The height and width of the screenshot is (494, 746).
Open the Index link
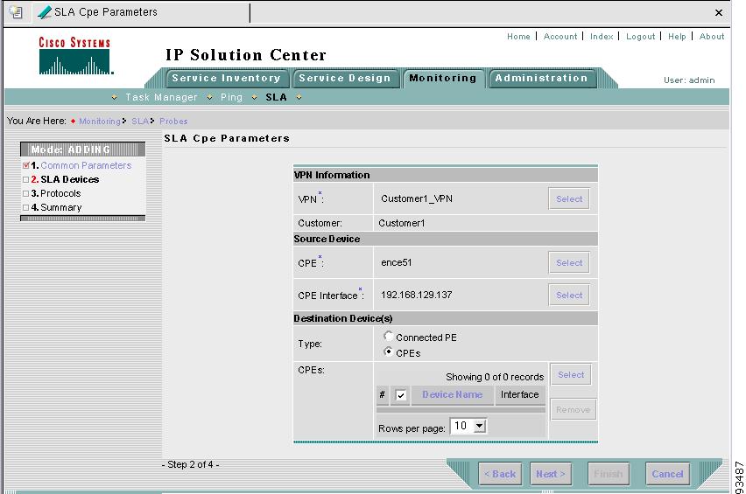[602, 37]
